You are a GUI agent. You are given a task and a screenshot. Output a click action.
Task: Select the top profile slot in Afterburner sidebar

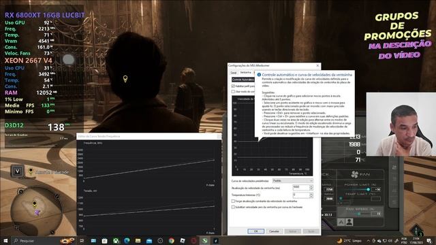tap(394, 167)
